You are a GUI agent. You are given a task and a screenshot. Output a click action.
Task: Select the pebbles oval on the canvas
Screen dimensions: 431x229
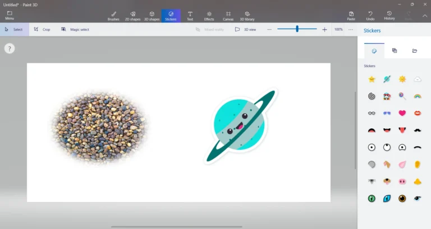[99, 127]
